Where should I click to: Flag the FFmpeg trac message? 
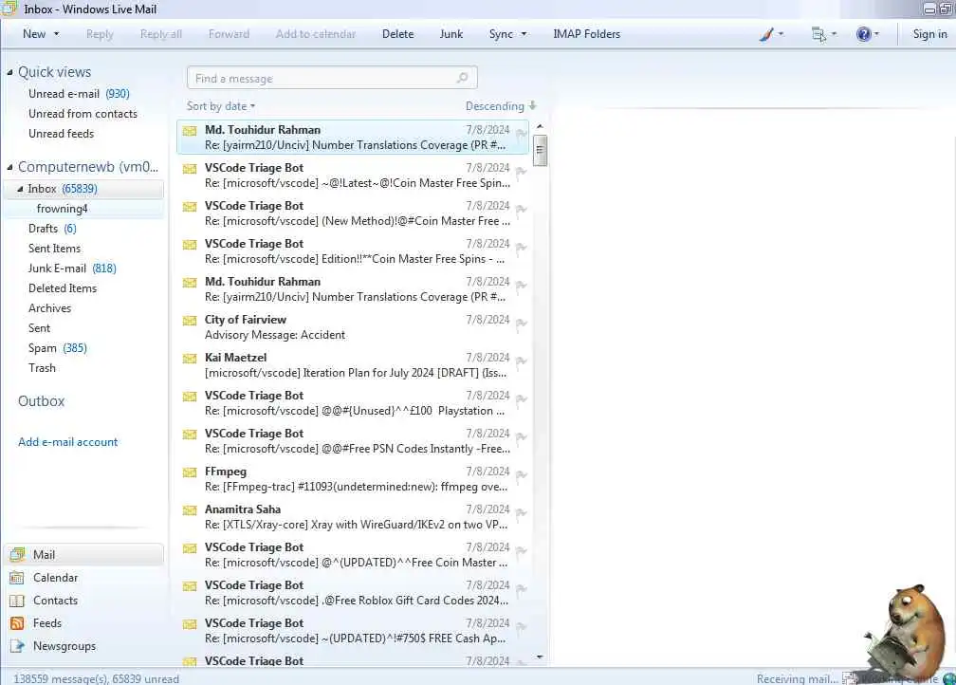coord(521,475)
